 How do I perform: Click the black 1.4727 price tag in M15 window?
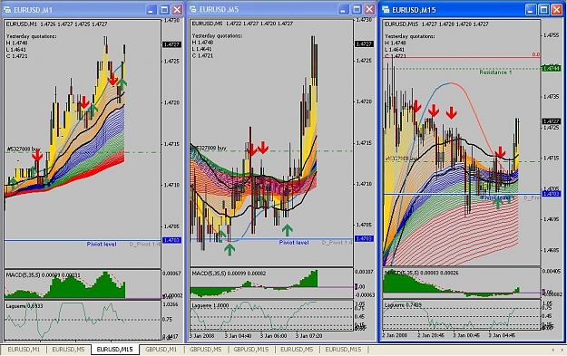click(x=551, y=121)
